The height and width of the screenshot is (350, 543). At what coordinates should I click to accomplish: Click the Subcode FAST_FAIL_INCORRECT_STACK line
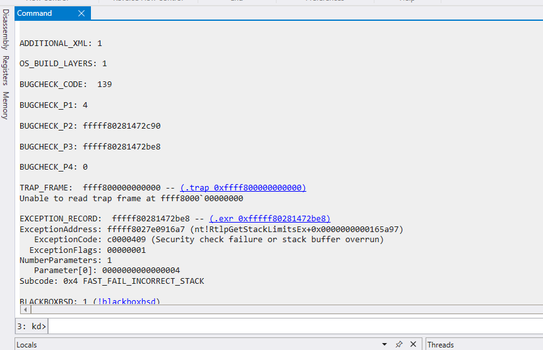[112, 281]
